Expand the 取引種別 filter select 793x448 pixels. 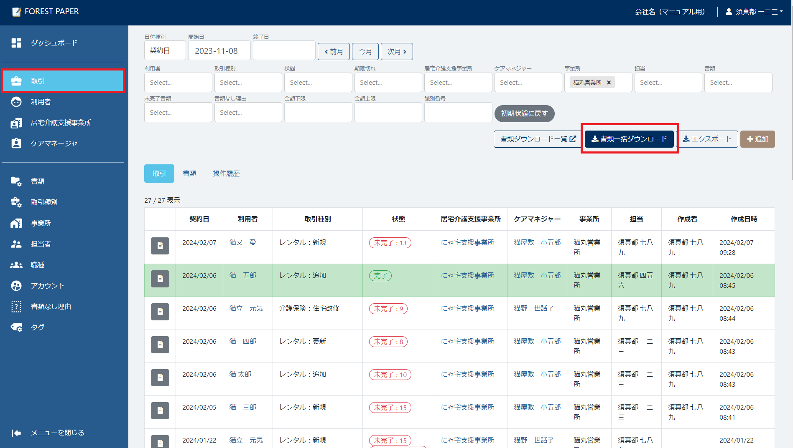(248, 83)
